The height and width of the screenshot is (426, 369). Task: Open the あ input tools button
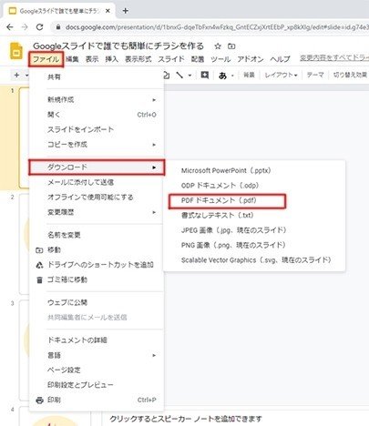pos(223,76)
